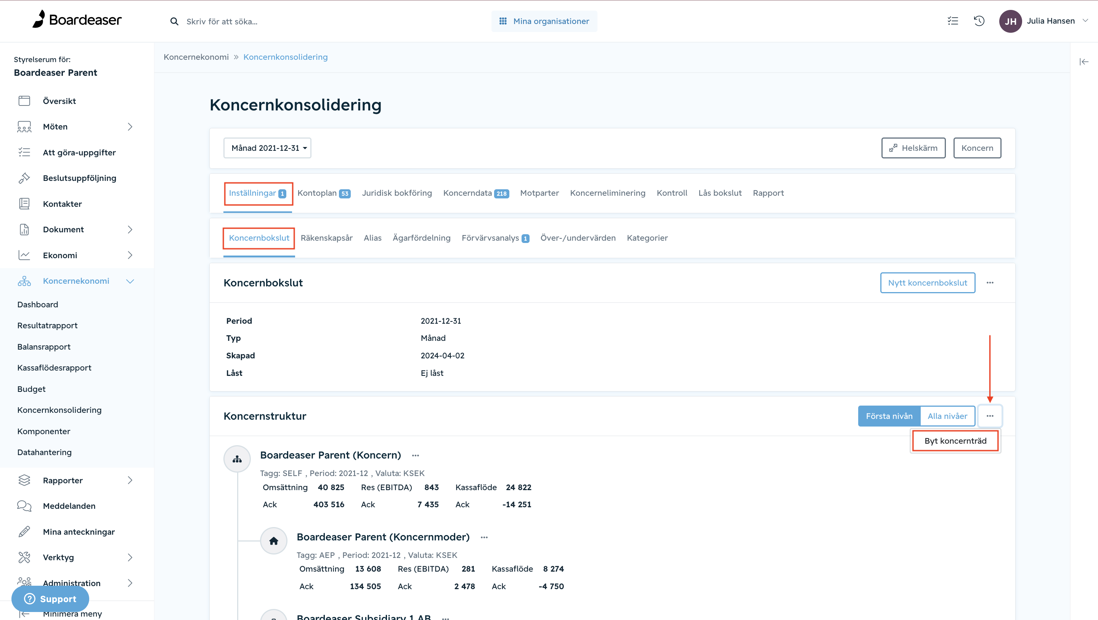The height and width of the screenshot is (620, 1098).
Task: Click the Support button
Action: (50, 598)
